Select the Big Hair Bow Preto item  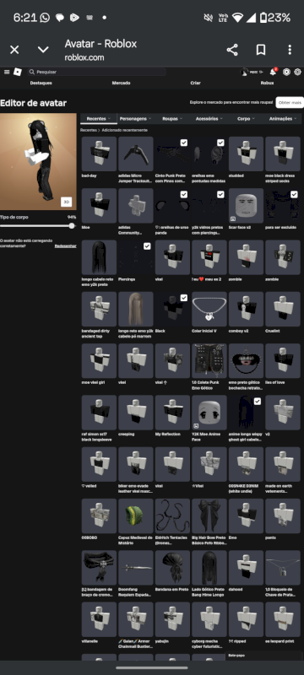point(209,516)
